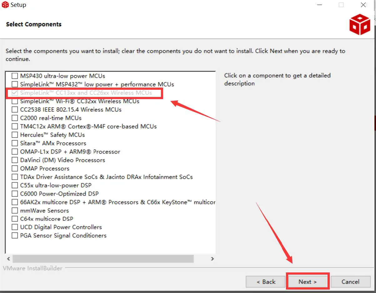The image size is (376, 293).
Task: Check MSP430 ultra-low power MCUs checkbox
Action: (x=15, y=76)
